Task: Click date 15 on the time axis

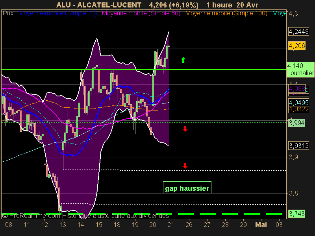Action: 99,225
